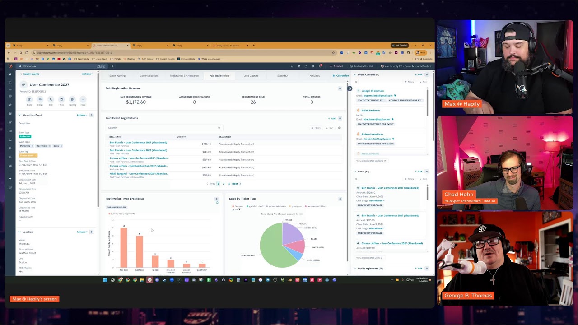The image size is (578, 325).
Task: Open Actions dropdown for About this Event
Action: point(82,115)
